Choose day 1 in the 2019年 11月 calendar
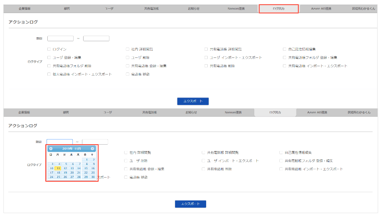The image size is (382, 214). pos(85,160)
